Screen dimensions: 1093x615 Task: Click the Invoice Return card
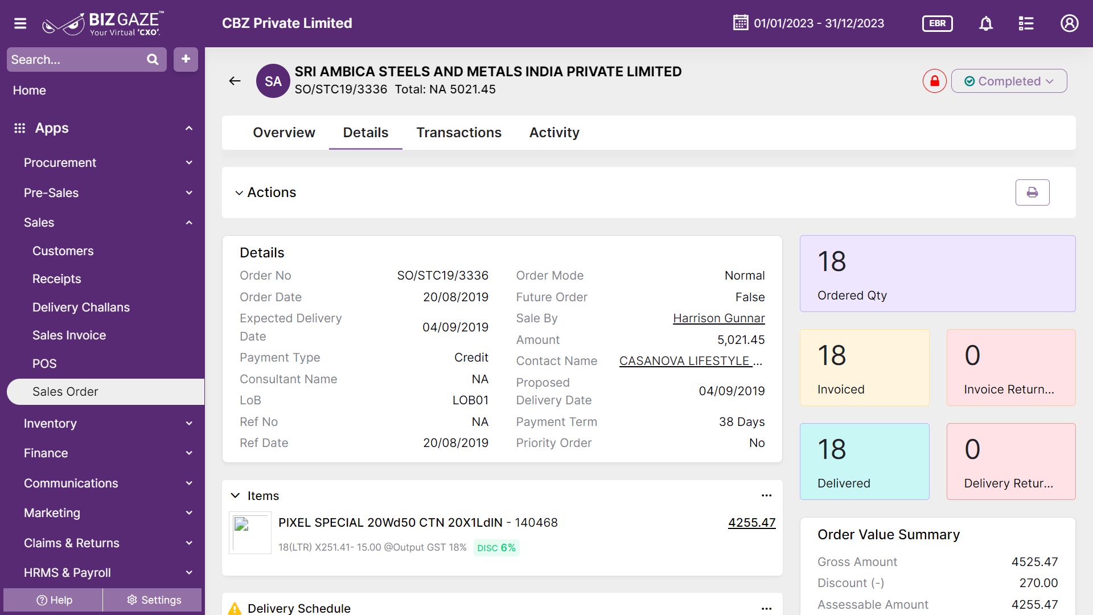[x=1011, y=368]
